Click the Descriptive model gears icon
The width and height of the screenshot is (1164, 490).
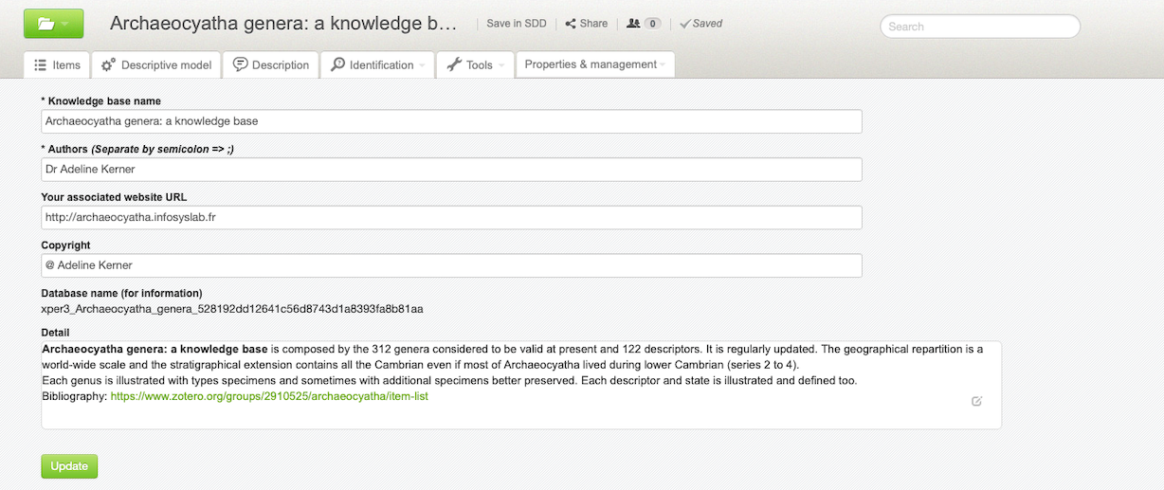click(x=109, y=65)
